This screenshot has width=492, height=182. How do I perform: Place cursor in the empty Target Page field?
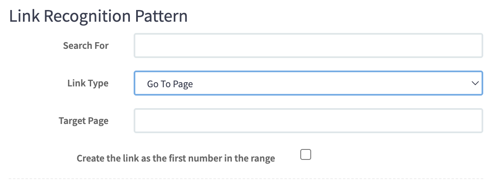click(308, 121)
